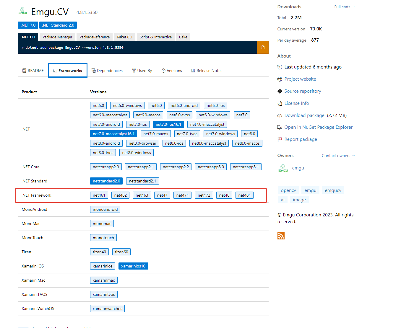Click the Emgu logo beside the package title

pos(23,12)
